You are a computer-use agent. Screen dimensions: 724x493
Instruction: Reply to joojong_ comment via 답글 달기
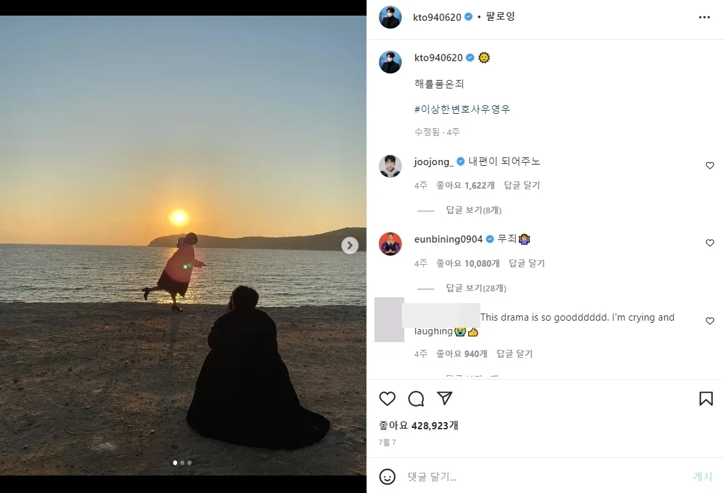tap(522, 185)
